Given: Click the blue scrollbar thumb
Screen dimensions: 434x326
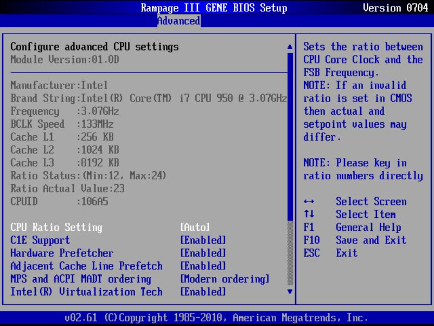Looking at the screenshot, I should (x=290, y=137).
